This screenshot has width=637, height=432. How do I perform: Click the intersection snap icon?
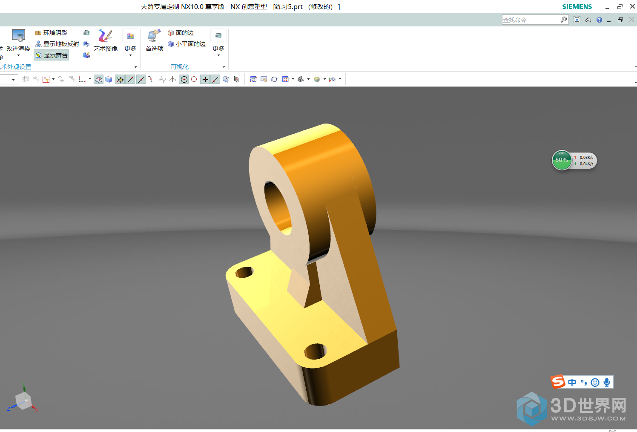[173, 79]
